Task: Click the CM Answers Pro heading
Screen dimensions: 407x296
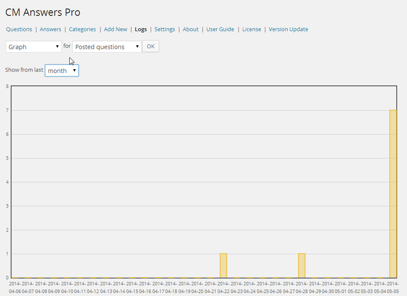Action: coord(43,12)
